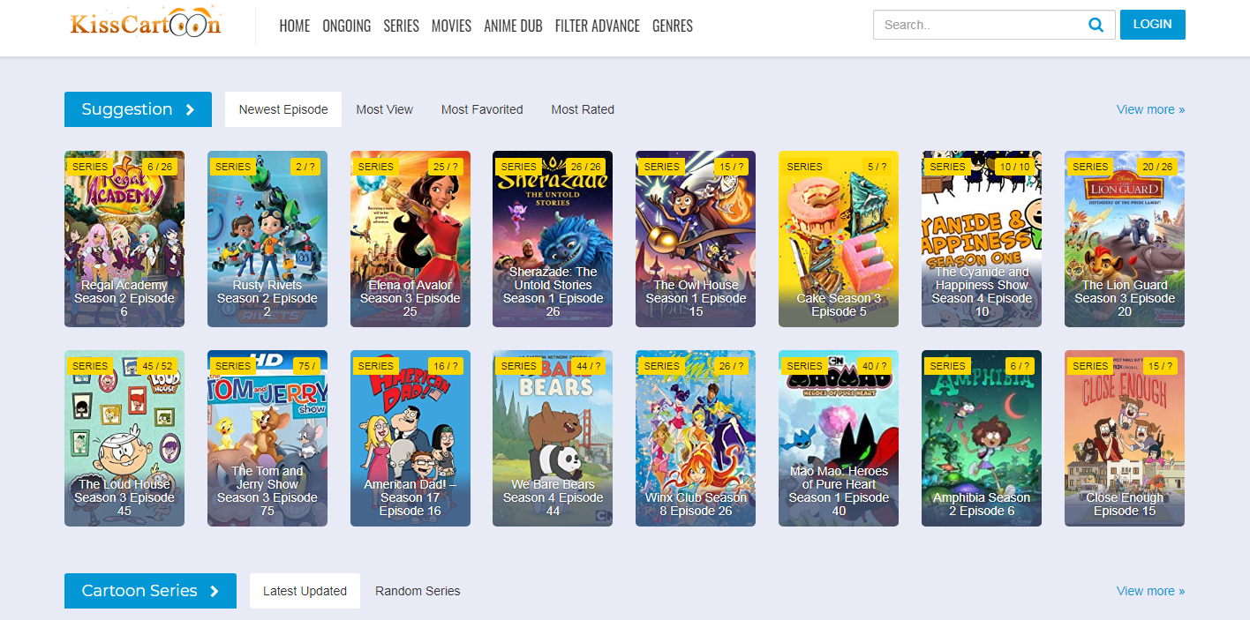Open Sherazade: The Untold Stories poster
The image size is (1250, 620).
(553, 239)
